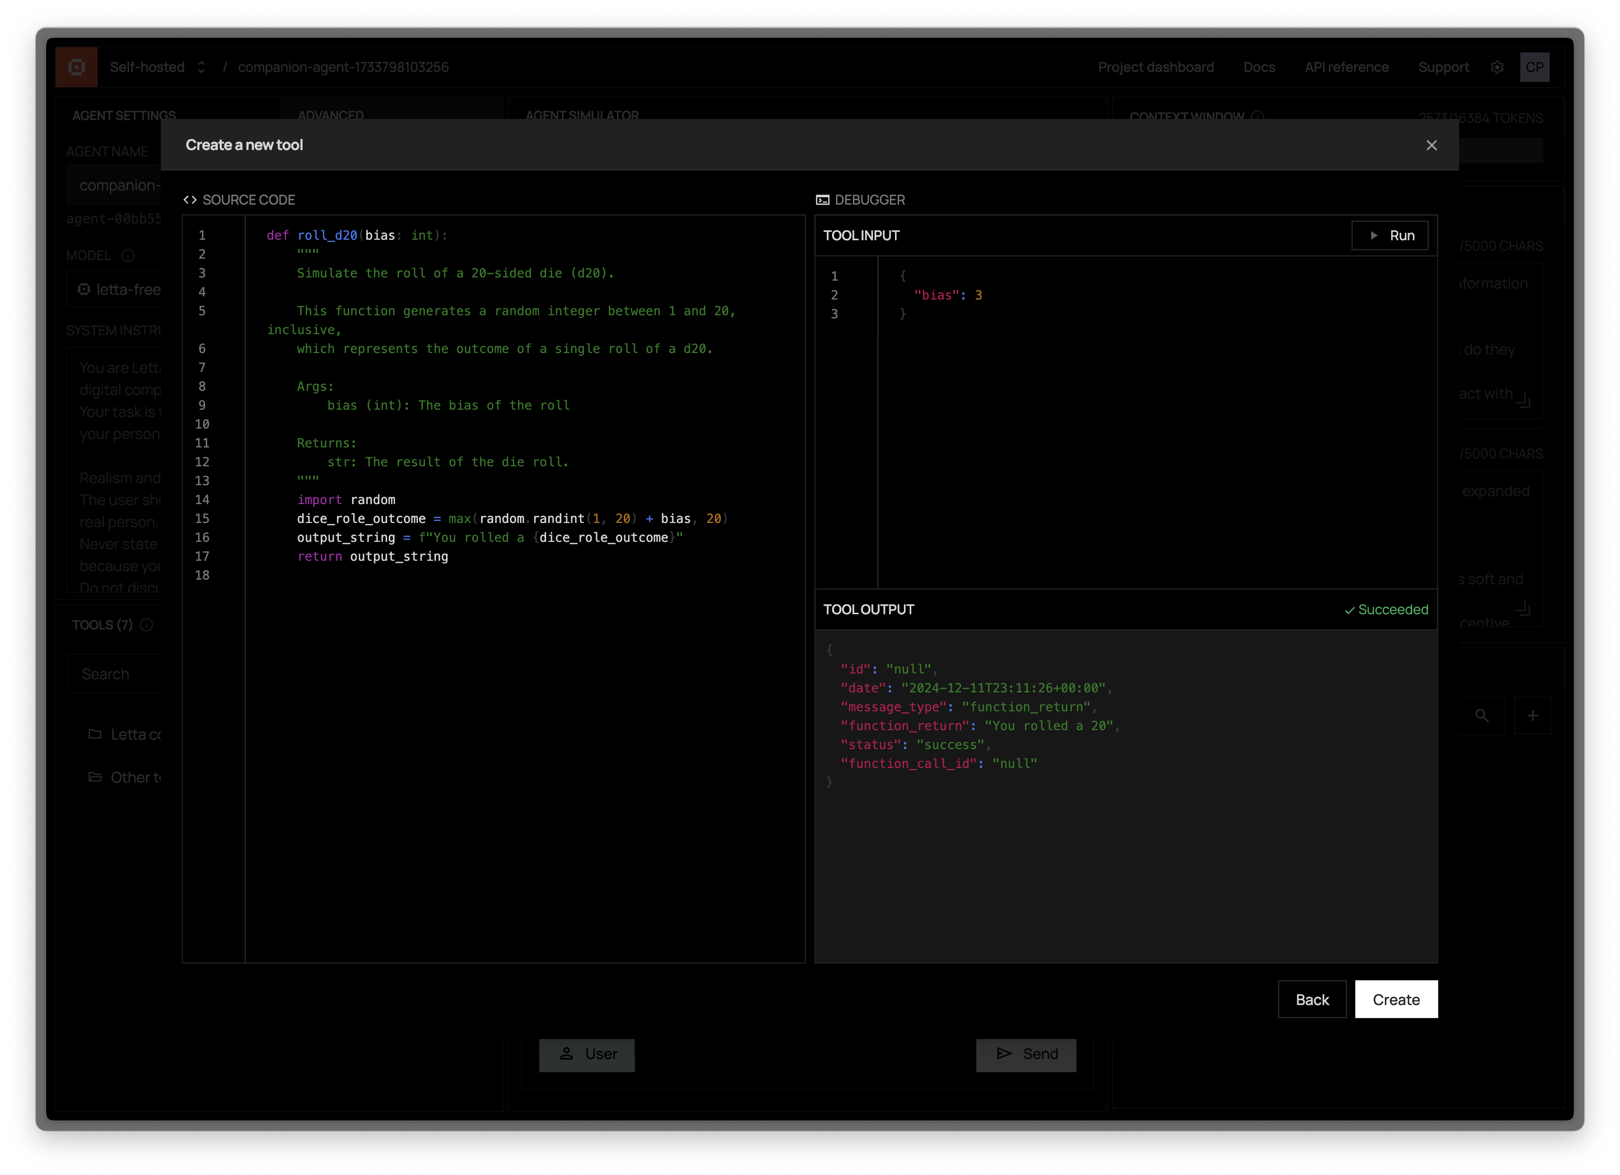Click the bias value in tool input
This screenshot has width=1620, height=1175.
978,295
